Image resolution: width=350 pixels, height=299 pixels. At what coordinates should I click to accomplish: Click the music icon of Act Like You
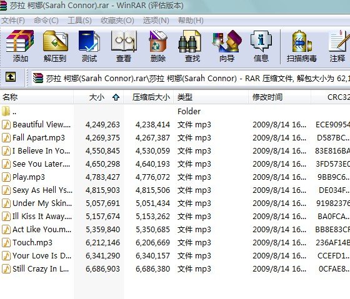6,230
